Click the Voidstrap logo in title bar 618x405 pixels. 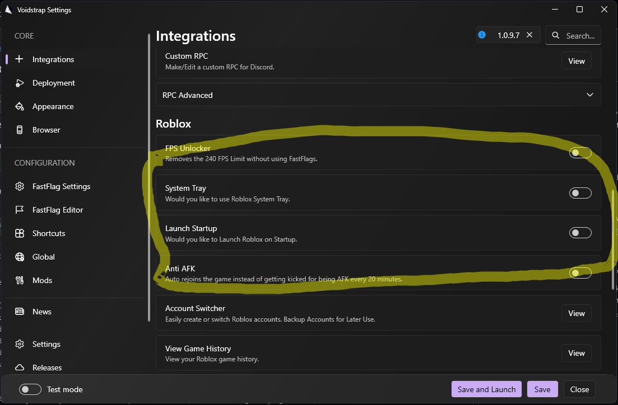pyautogui.click(x=8, y=10)
